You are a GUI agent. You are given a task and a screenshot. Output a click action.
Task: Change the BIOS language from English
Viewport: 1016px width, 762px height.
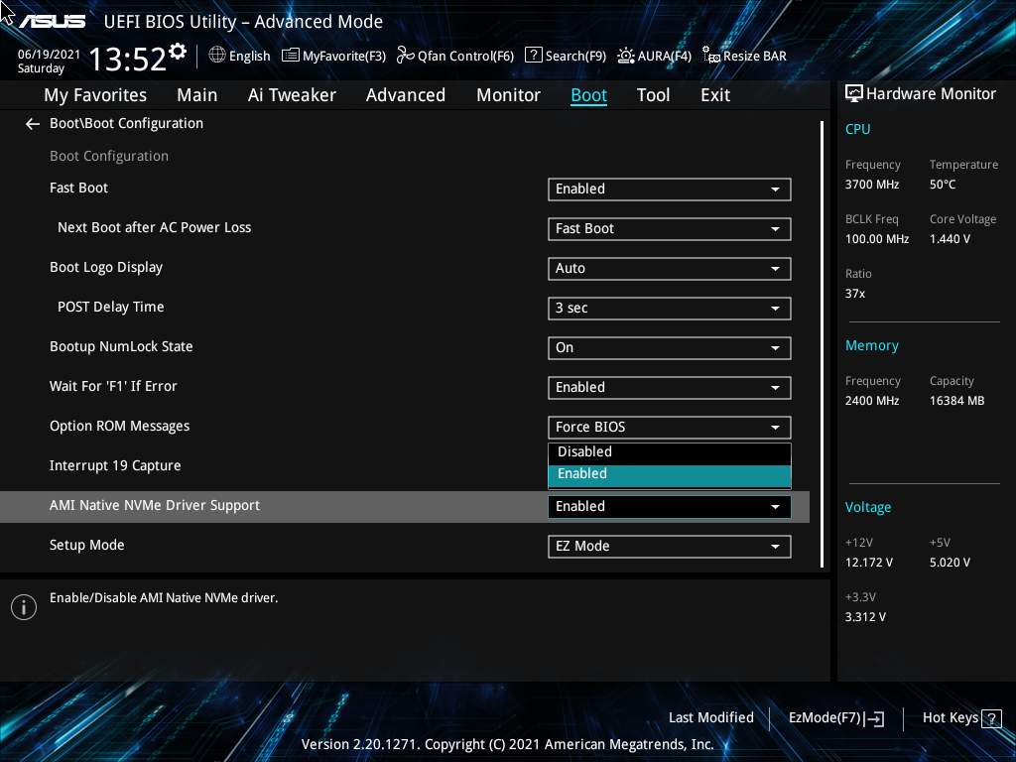tap(239, 56)
